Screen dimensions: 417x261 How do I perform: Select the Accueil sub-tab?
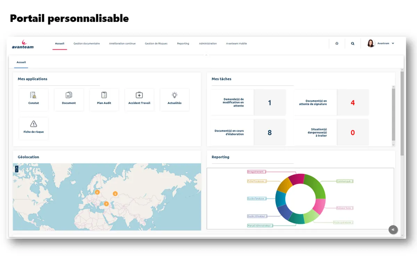(21, 62)
